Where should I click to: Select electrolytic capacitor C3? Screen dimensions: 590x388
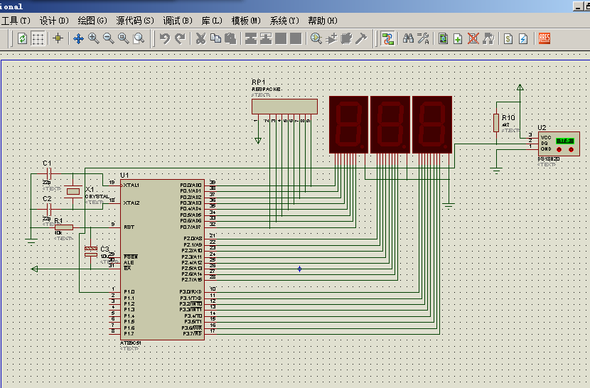click(x=91, y=252)
